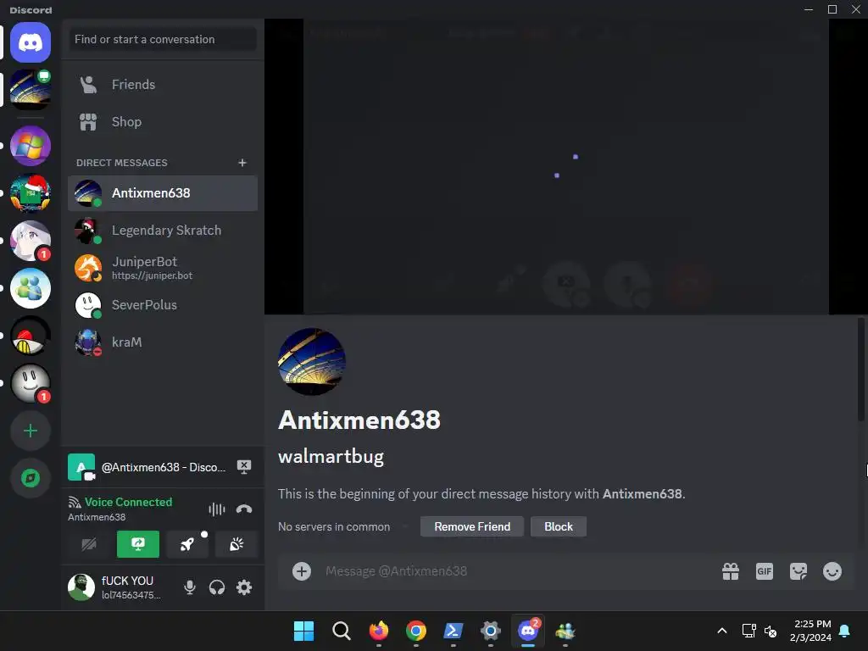Open Friends tab

pos(163,85)
